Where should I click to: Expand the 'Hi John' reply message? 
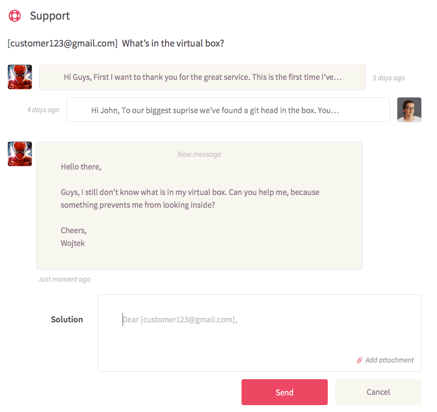(228, 110)
